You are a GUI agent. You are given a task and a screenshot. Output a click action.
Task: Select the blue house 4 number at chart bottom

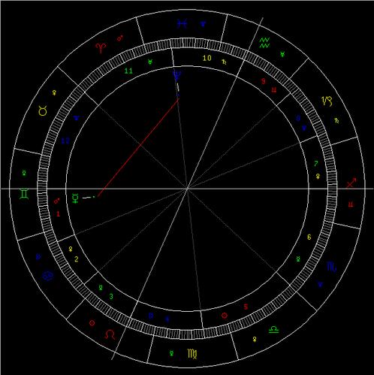tap(151, 316)
